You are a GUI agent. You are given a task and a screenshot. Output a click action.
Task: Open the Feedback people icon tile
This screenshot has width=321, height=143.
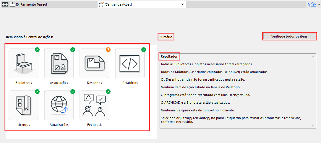click(x=94, y=105)
